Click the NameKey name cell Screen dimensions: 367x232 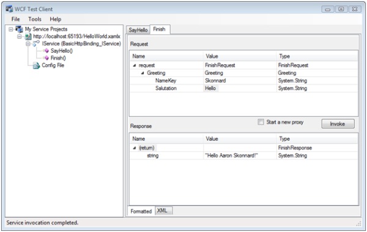click(166, 81)
